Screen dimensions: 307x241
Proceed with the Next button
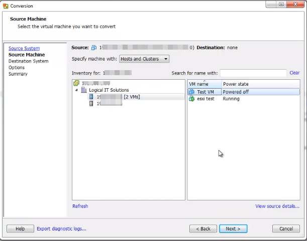pyautogui.click(x=233, y=228)
